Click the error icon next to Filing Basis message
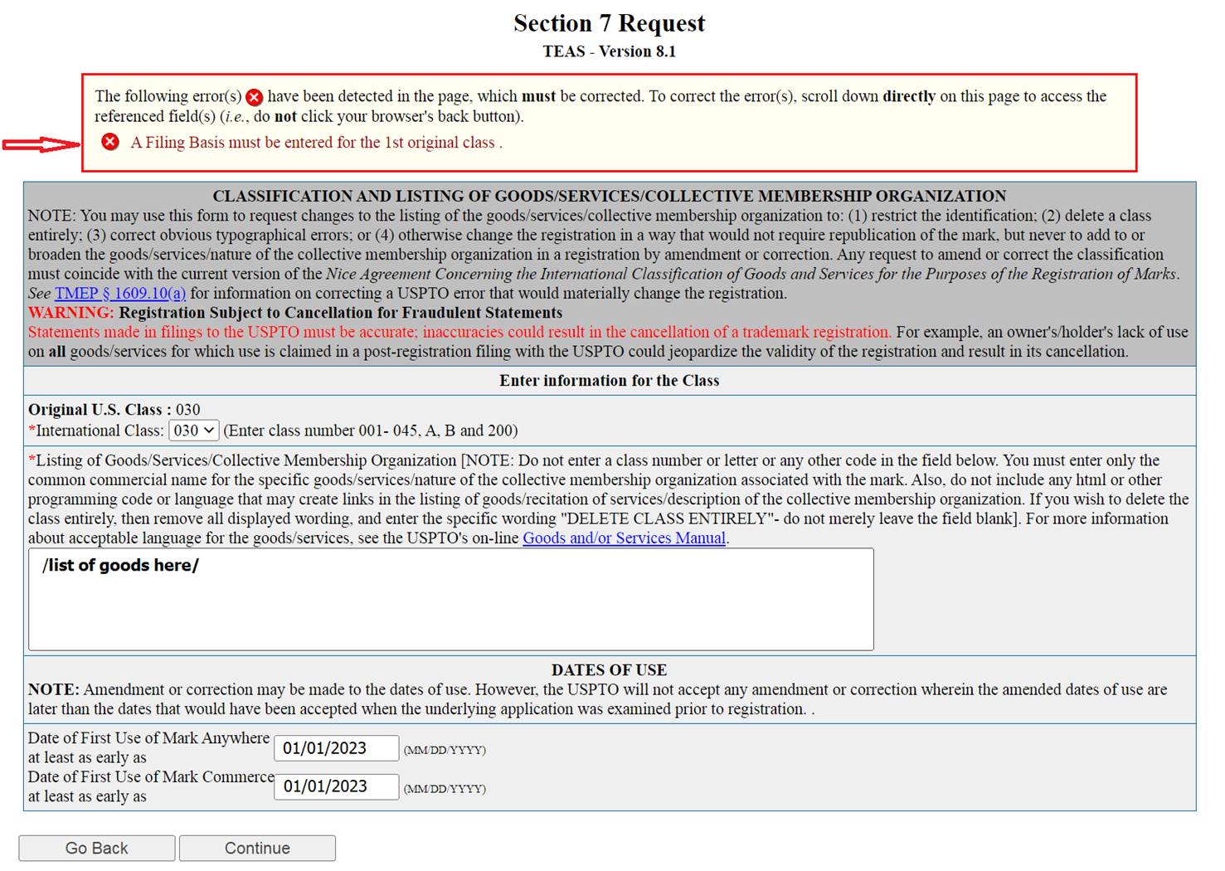The height and width of the screenshot is (871, 1225). [109, 142]
